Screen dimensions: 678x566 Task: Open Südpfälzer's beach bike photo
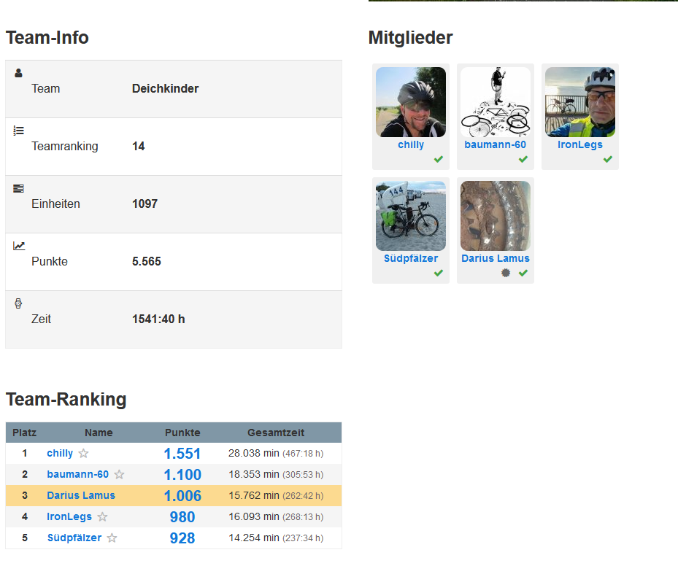[411, 216]
